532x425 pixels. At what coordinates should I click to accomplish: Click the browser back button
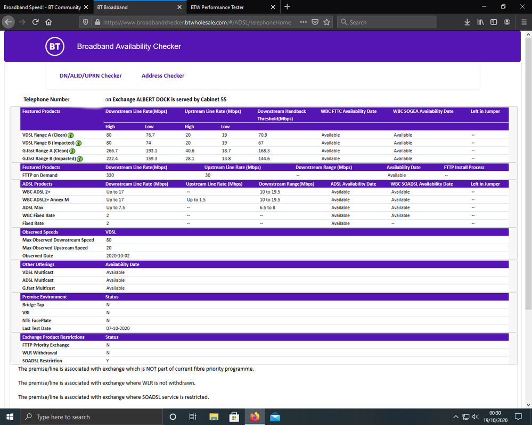[x=9, y=22]
